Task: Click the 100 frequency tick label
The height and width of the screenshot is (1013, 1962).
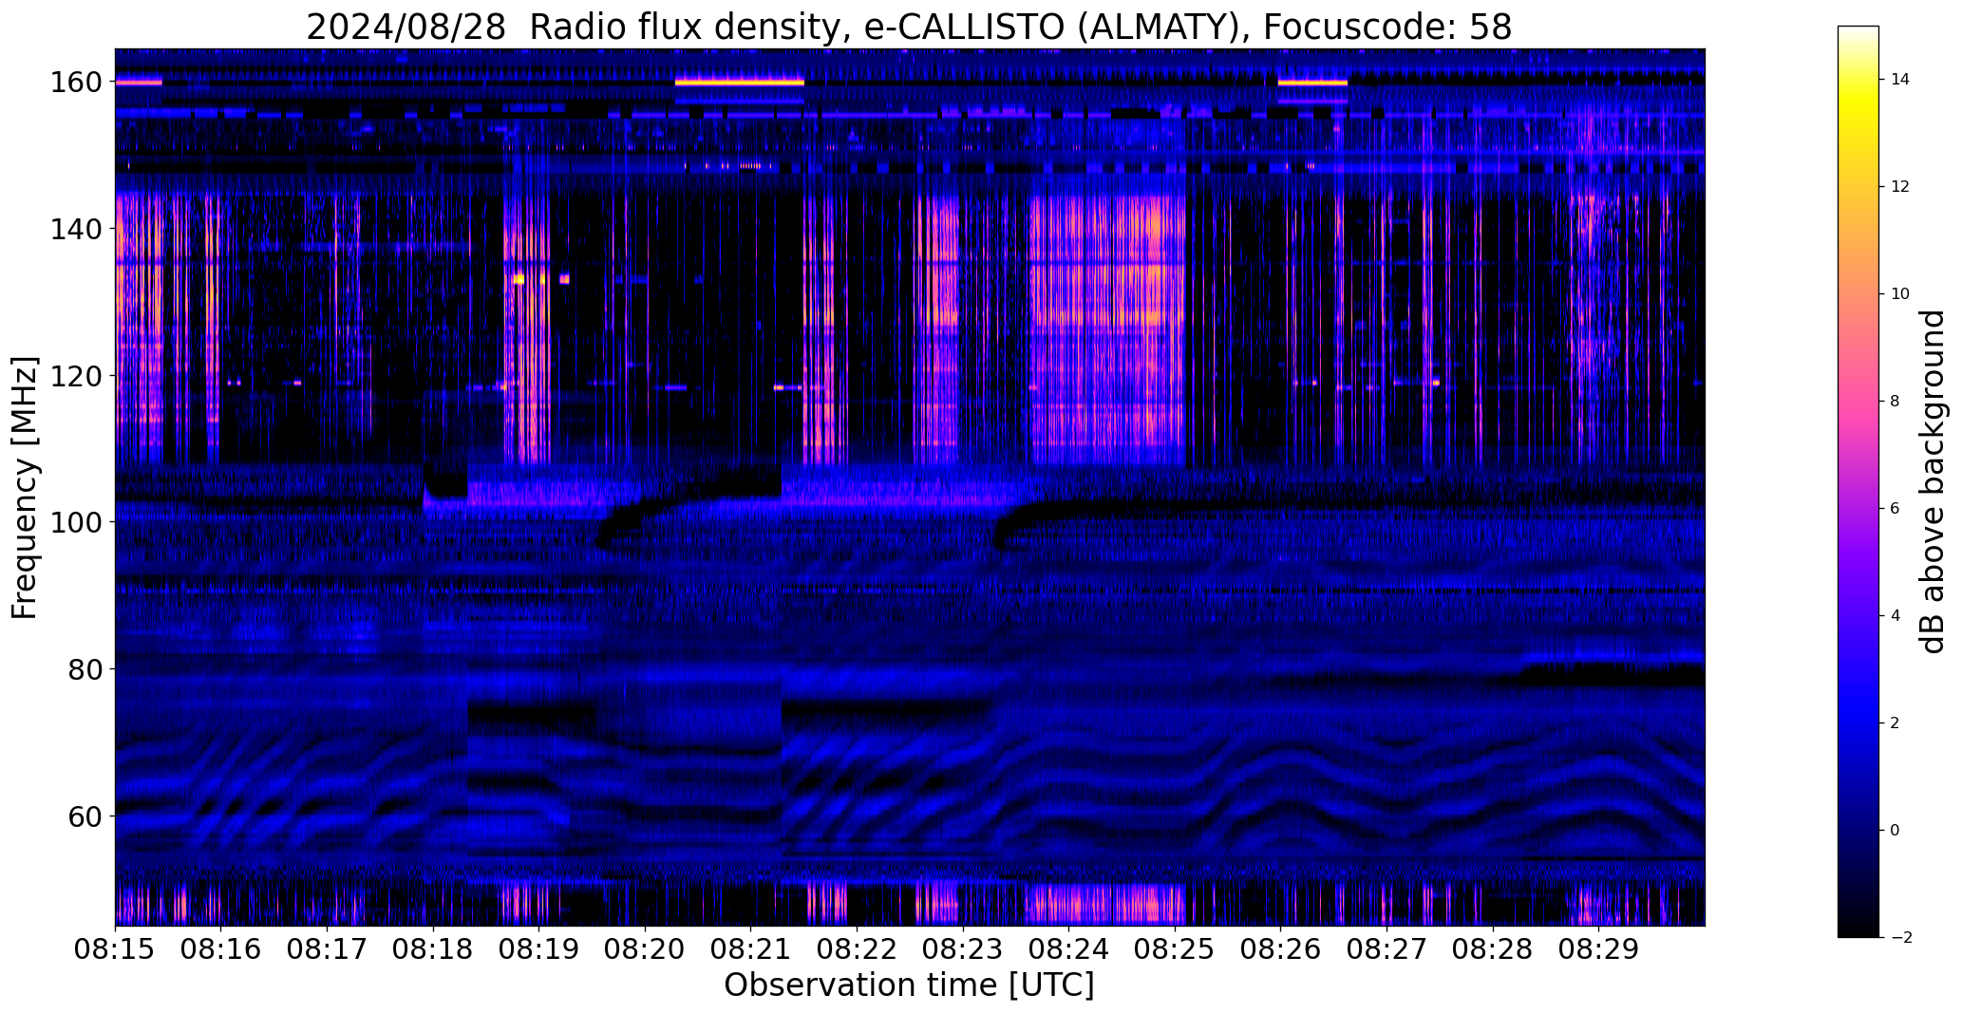Action: 75,522
